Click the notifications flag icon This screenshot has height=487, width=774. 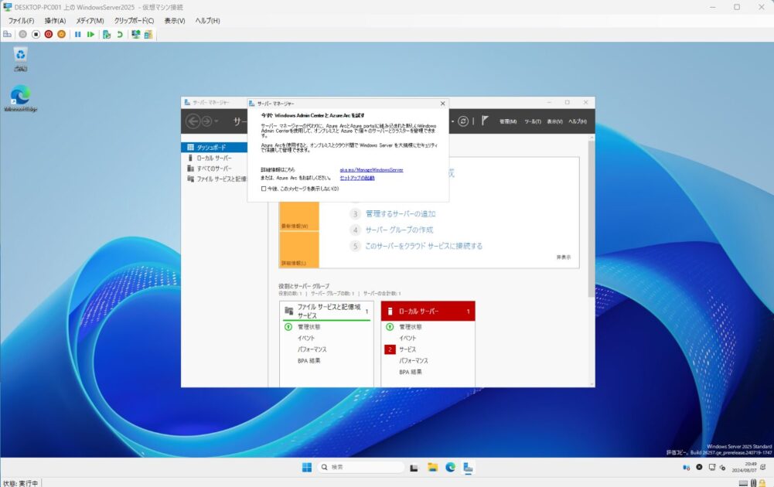pos(485,121)
